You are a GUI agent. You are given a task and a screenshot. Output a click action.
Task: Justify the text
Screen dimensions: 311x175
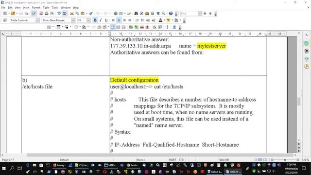[x=130, y=20]
